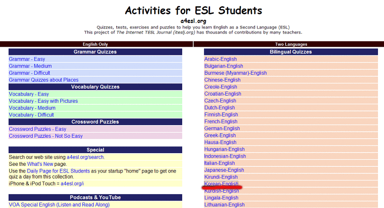
Task: Open Greek-English quizzes
Action: 220,135
